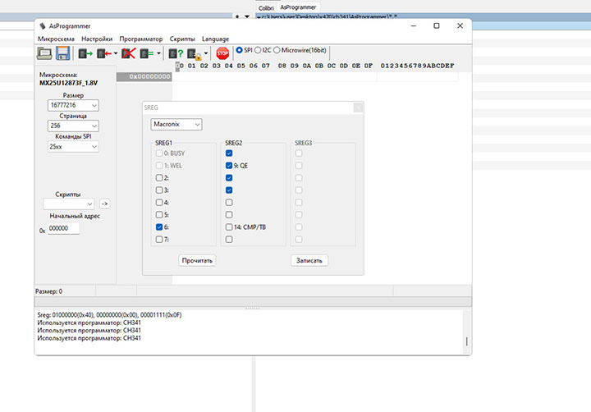This screenshot has width=591, height=412.
Task: Open the Команды SPI dropdown showing 25xx
Action: 73,146
